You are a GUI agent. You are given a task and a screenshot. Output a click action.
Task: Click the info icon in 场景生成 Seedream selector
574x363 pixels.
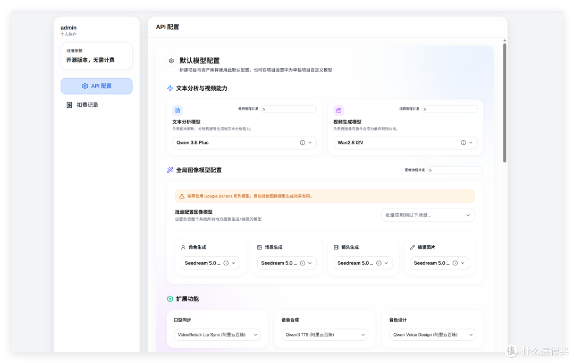coord(302,263)
